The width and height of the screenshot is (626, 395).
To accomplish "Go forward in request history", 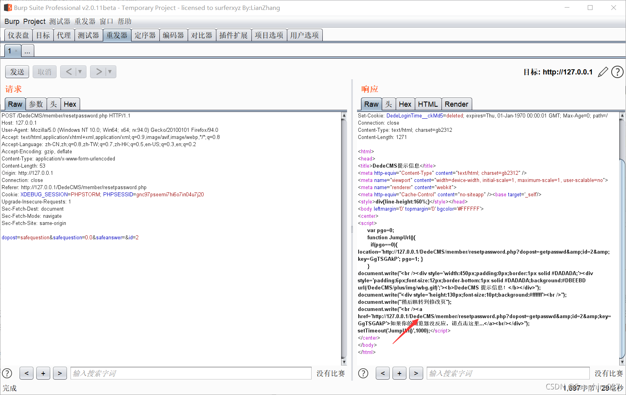I will tap(98, 72).
